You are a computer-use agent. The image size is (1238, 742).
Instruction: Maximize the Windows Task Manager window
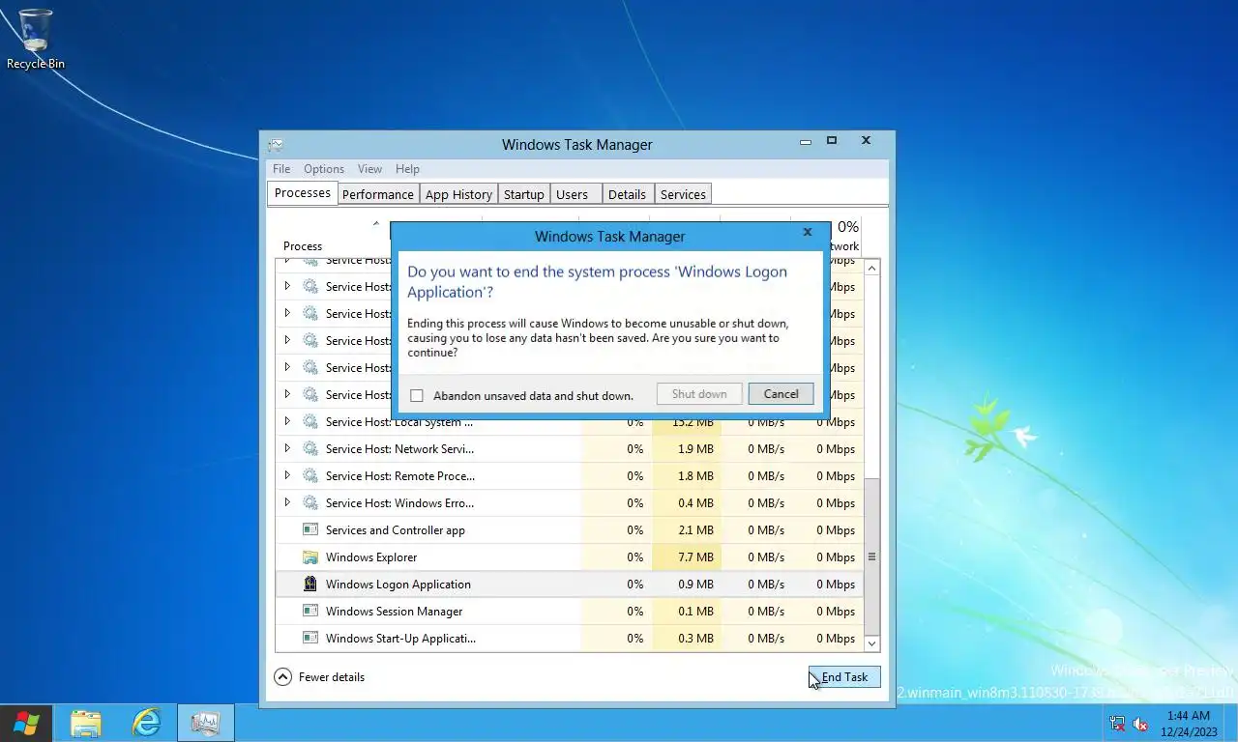tap(831, 141)
